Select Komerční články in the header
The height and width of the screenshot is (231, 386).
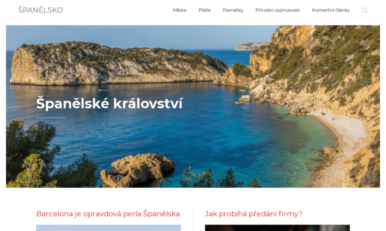click(x=331, y=10)
